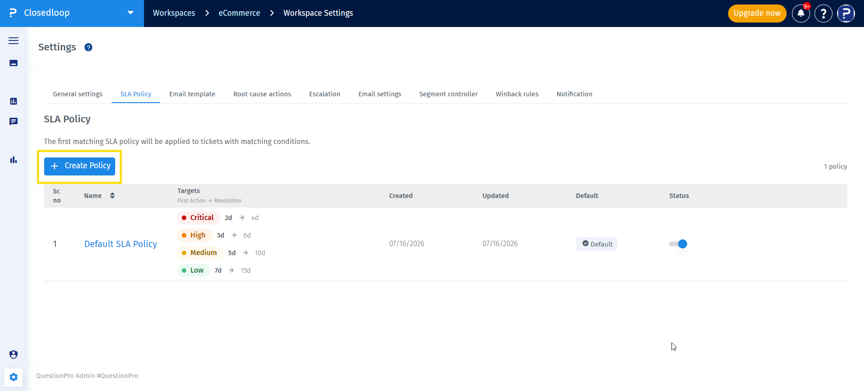Switch to the General settings tab
Screen dimensions: 864x391
(77, 94)
